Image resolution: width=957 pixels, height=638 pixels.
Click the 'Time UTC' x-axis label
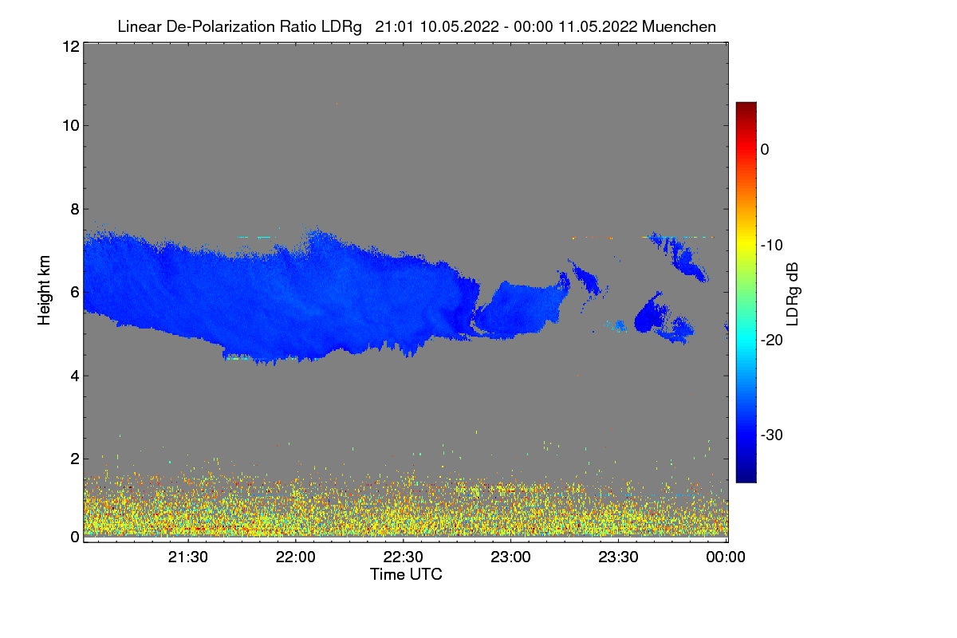coord(406,574)
